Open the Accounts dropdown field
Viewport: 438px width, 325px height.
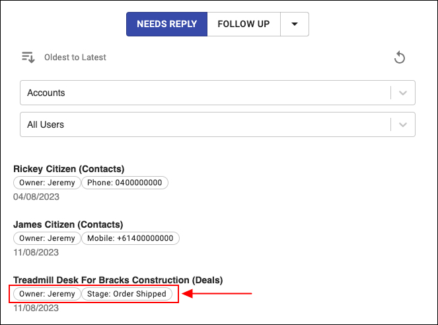coord(217,93)
